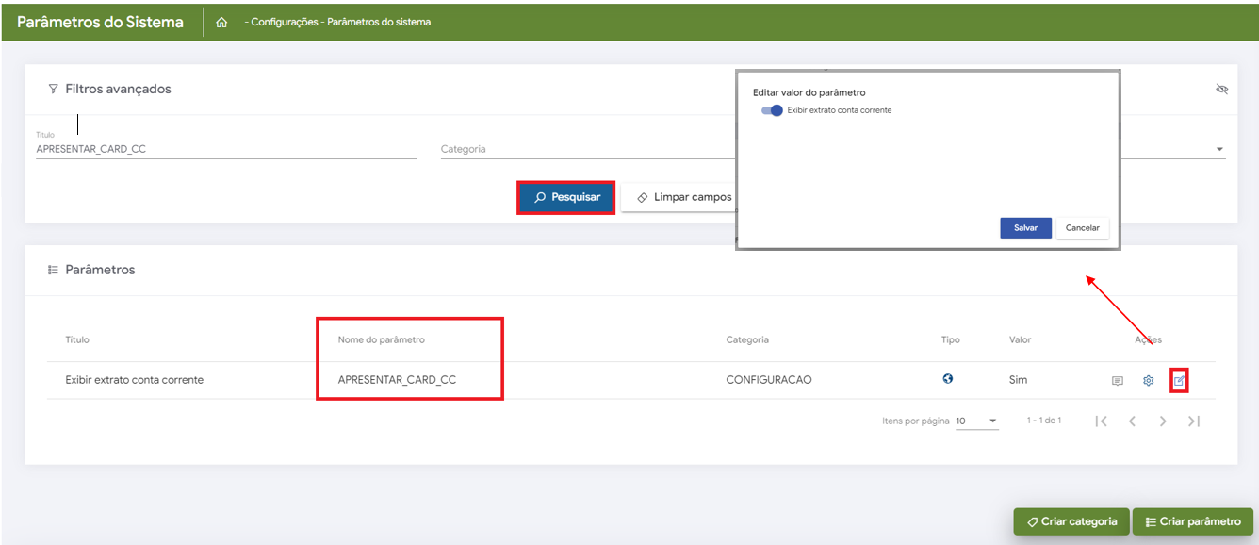Click the Pesquisar button
The image size is (1259, 545).
pos(566,197)
